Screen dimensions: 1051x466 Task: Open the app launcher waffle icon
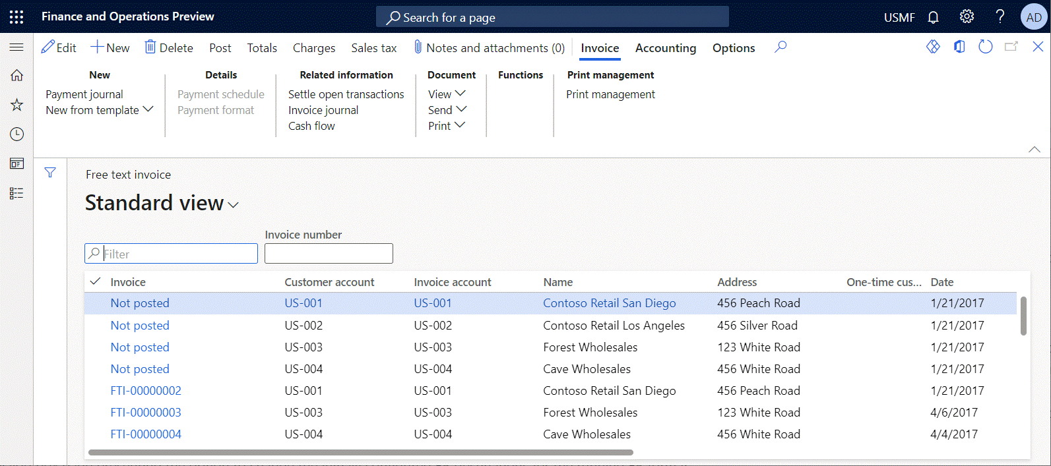click(x=16, y=17)
